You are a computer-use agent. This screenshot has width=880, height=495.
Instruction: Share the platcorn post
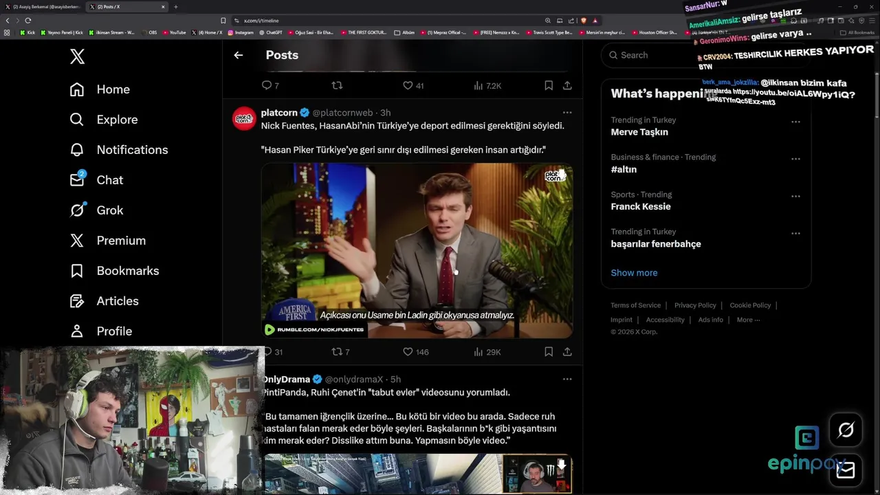tap(567, 351)
